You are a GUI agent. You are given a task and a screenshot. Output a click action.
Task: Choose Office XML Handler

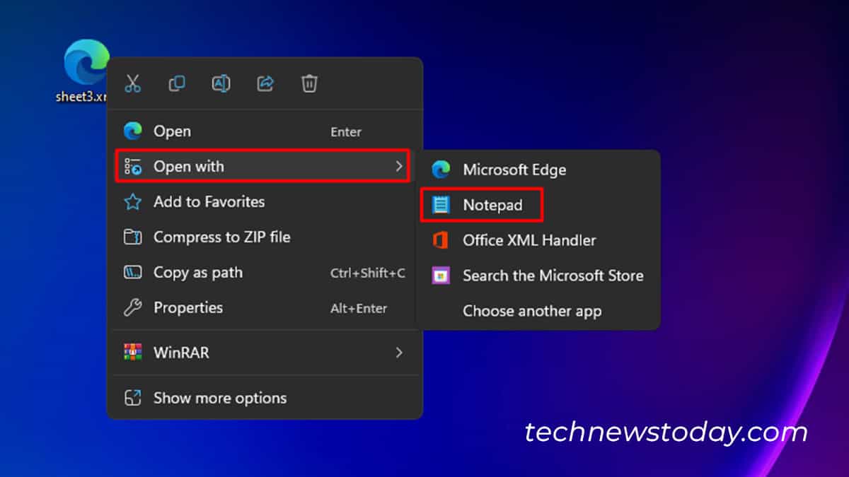tap(538, 240)
